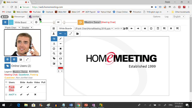
Task: Pick the red color swatch
Action: (x=60, y=68)
